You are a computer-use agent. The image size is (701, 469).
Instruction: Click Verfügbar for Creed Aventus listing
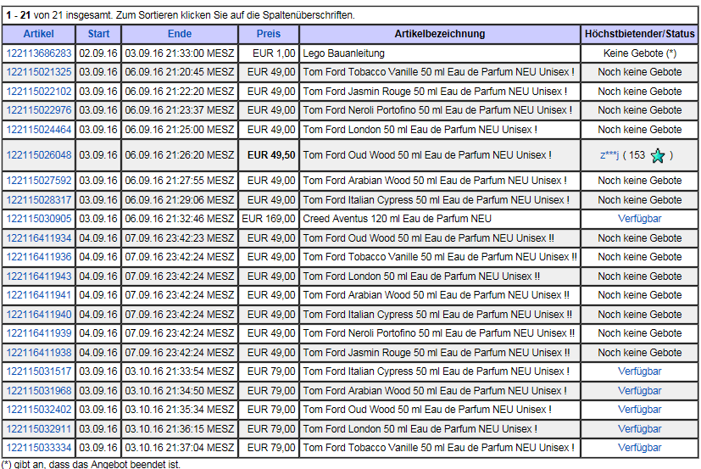pyautogui.click(x=639, y=219)
